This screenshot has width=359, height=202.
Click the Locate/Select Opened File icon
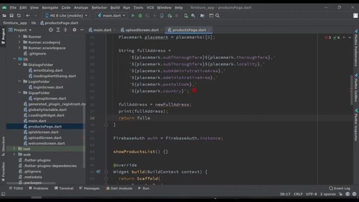click(51, 30)
